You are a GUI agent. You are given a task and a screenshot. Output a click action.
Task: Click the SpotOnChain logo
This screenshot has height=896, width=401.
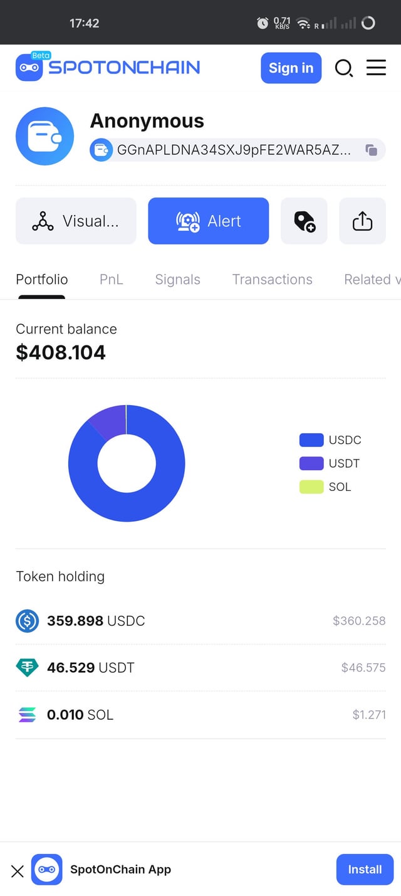click(108, 67)
